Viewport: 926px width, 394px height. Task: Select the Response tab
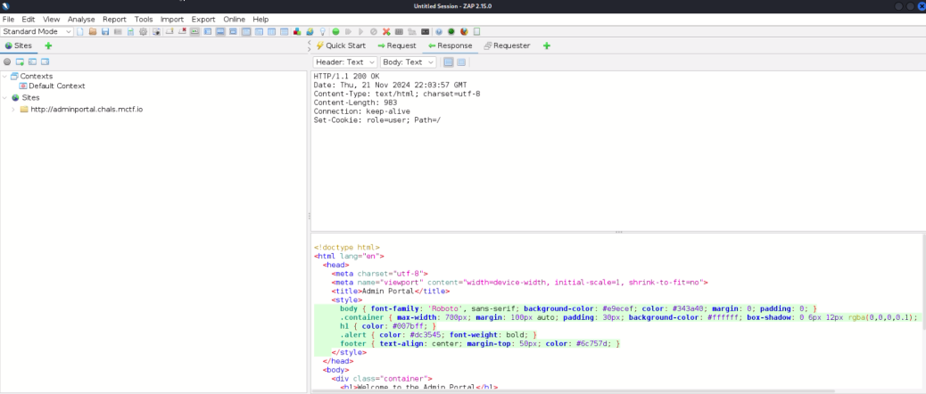tap(450, 46)
